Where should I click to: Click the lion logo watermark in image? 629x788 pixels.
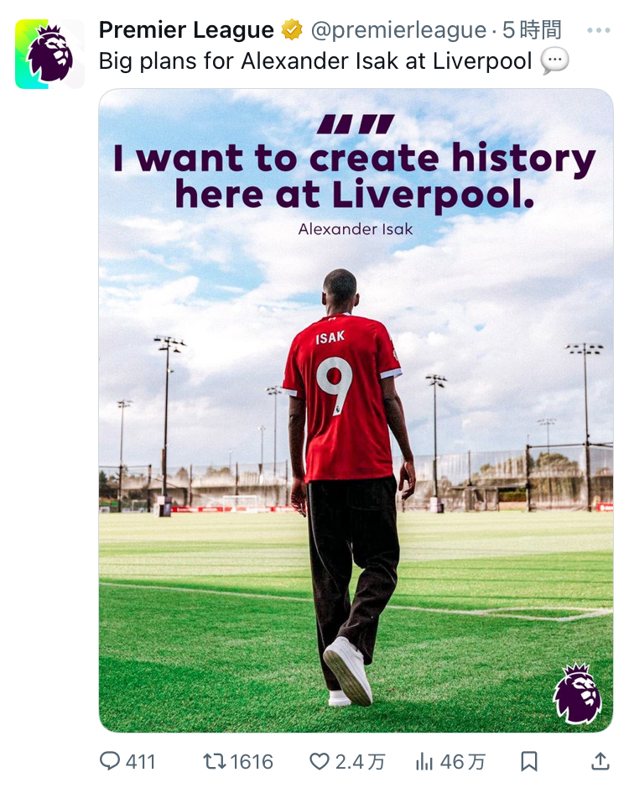(577, 693)
